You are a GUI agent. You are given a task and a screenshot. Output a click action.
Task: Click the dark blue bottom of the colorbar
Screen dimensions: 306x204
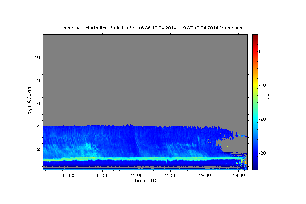click(x=255, y=168)
